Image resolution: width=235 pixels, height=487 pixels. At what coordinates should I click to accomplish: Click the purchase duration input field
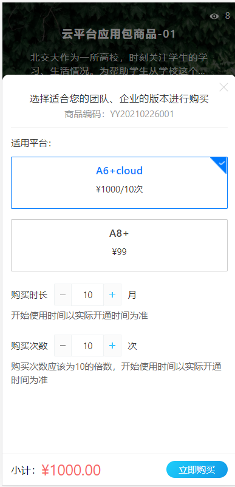coord(87,295)
